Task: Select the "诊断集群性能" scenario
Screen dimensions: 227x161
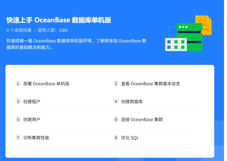Action: click(36, 138)
